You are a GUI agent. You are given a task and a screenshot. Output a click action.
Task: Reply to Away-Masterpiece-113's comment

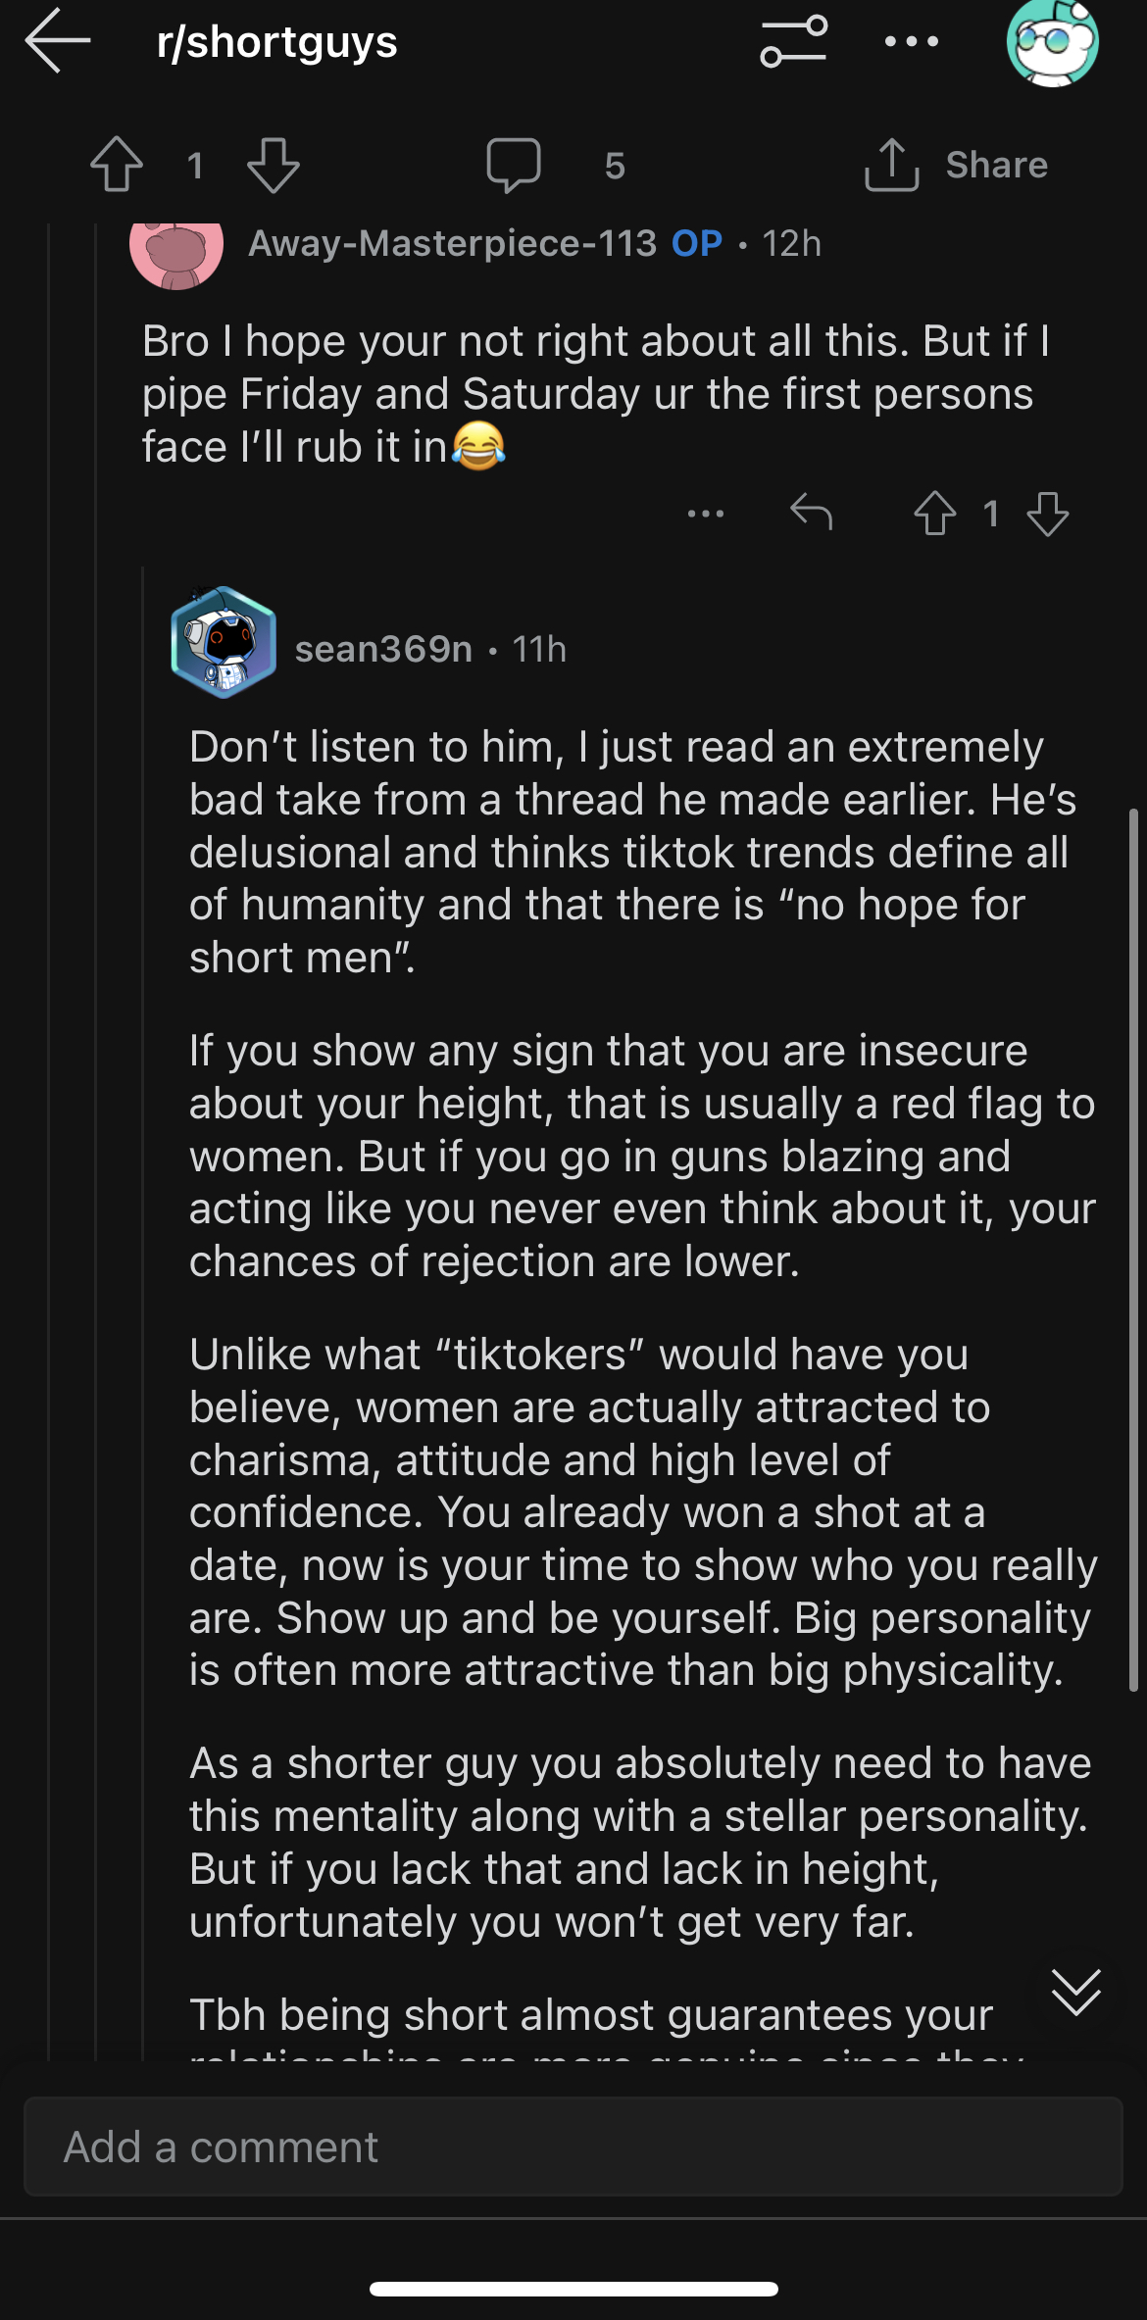click(811, 512)
